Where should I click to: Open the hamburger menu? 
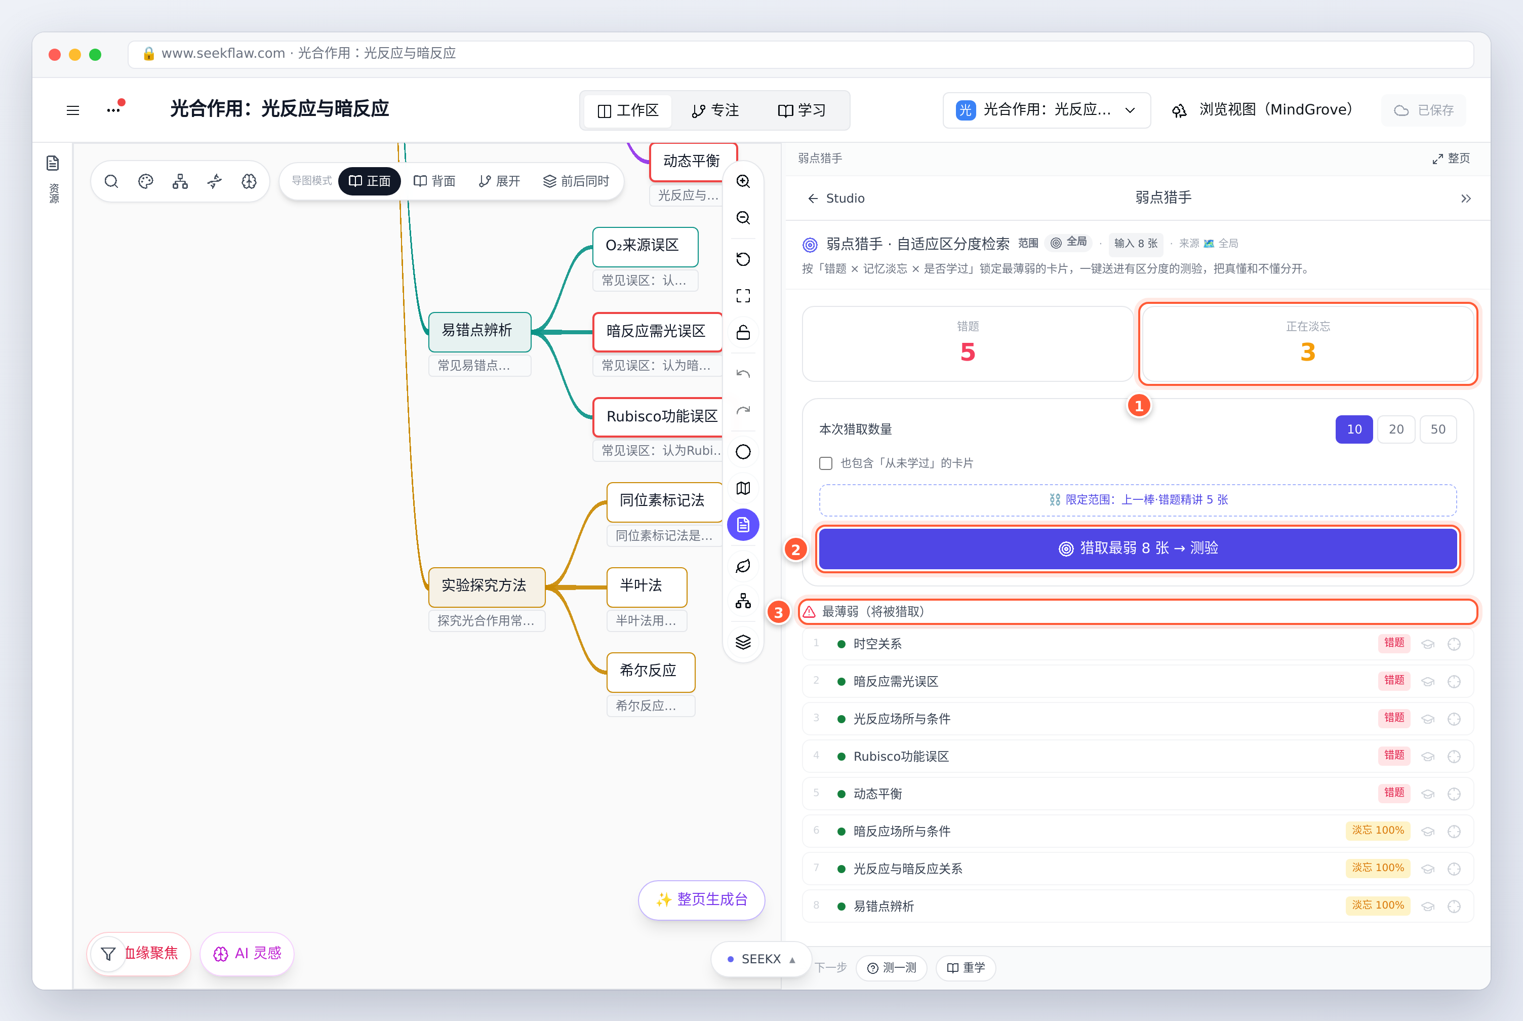coord(73,110)
